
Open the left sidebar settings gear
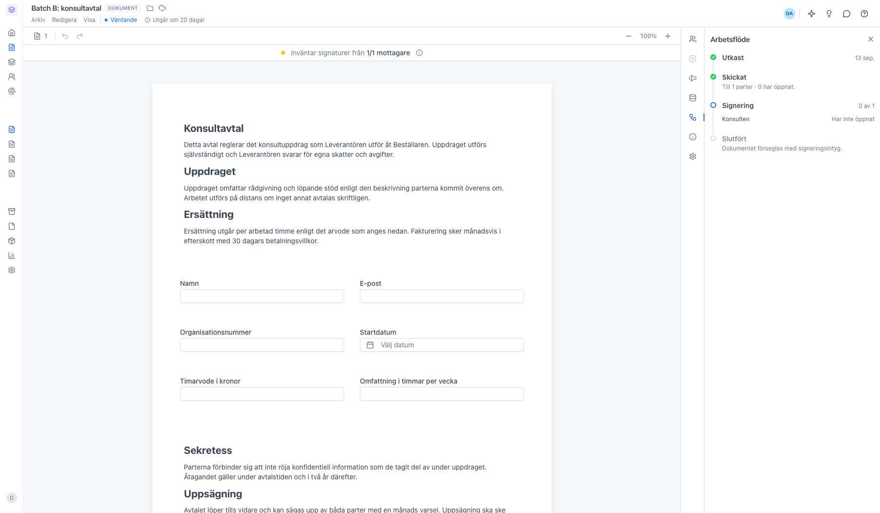coord(12,270)
